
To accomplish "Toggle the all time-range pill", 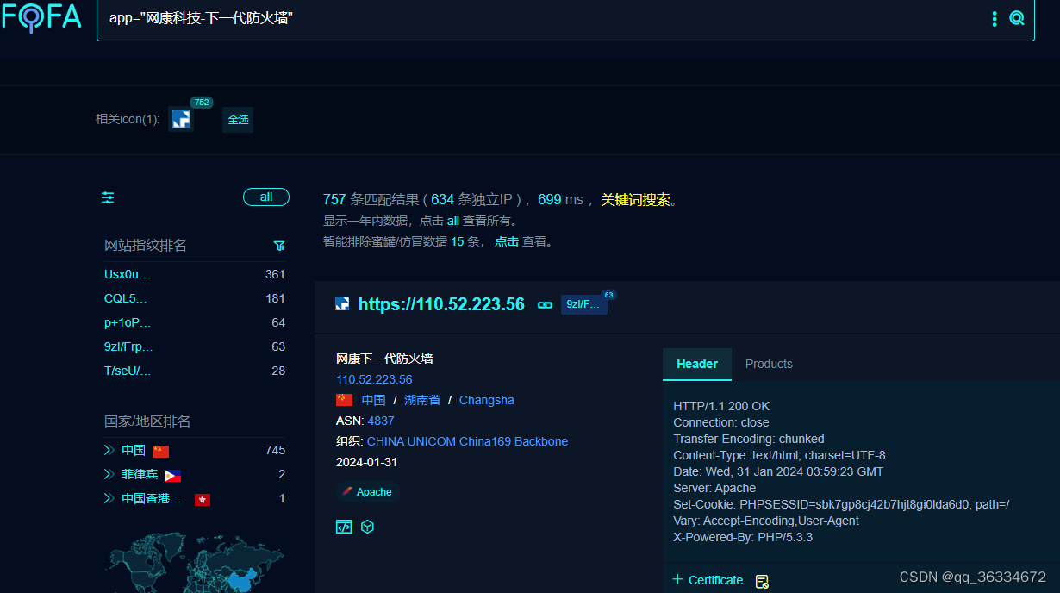I will (266, 197).
